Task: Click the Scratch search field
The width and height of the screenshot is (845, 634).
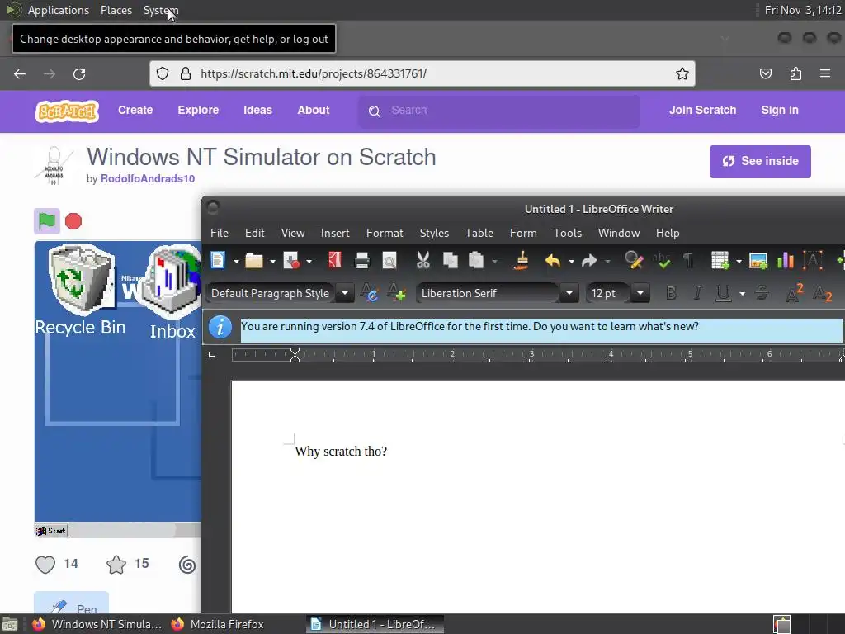Action: [x=499, y=111]
